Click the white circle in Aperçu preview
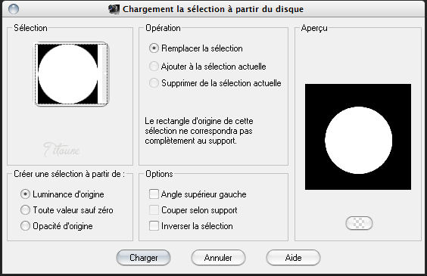The width and height of the screenshot is (427, 276). 358,141
